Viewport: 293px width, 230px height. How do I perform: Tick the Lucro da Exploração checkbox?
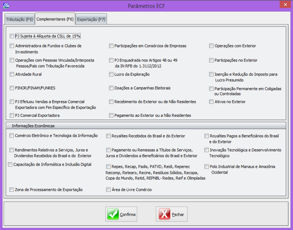coord(112,74)
